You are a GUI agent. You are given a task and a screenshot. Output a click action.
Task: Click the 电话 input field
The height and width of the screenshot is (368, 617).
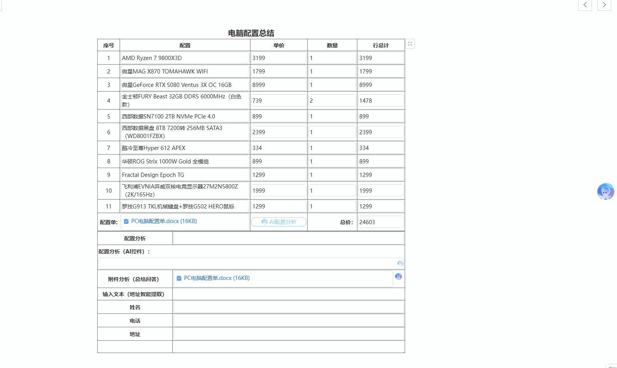tap(288, 321)
